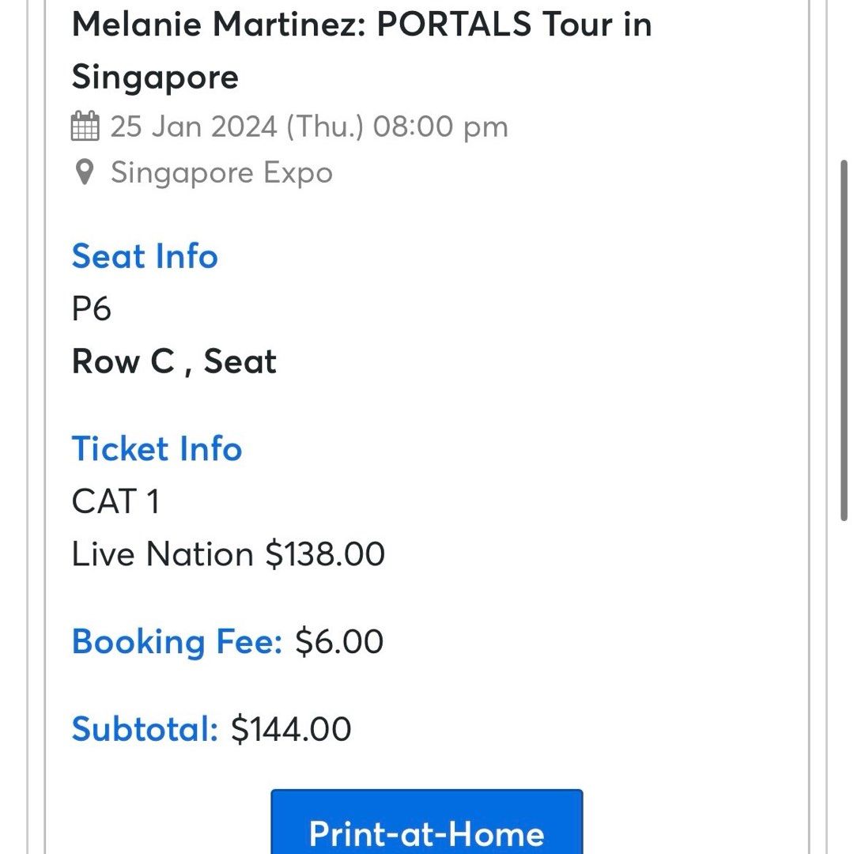Select the $6.00 booking fee amount

339,641
